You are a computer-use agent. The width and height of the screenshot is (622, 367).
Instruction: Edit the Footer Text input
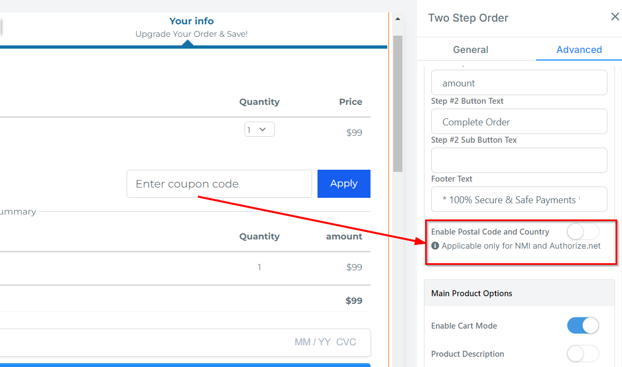coord(519,199)
